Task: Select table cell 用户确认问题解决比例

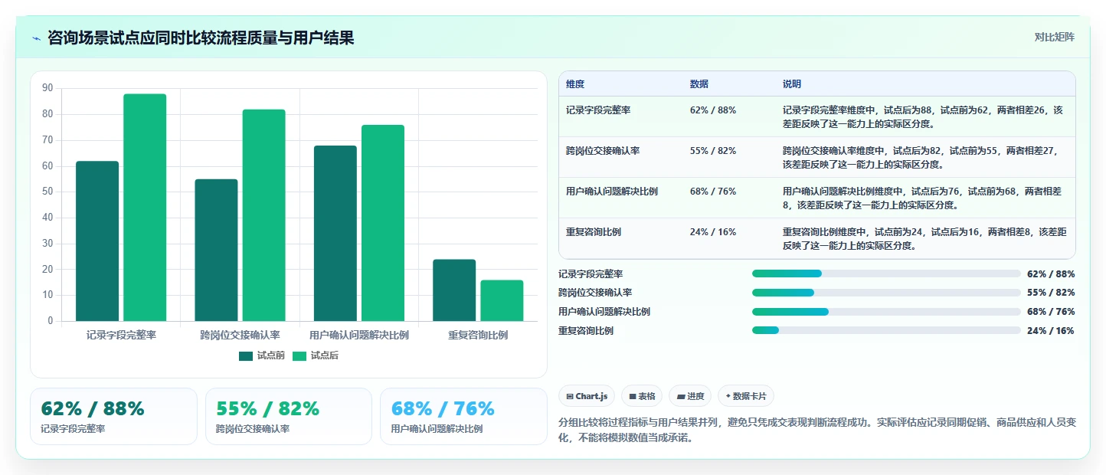Action: [x=612, y=192]
